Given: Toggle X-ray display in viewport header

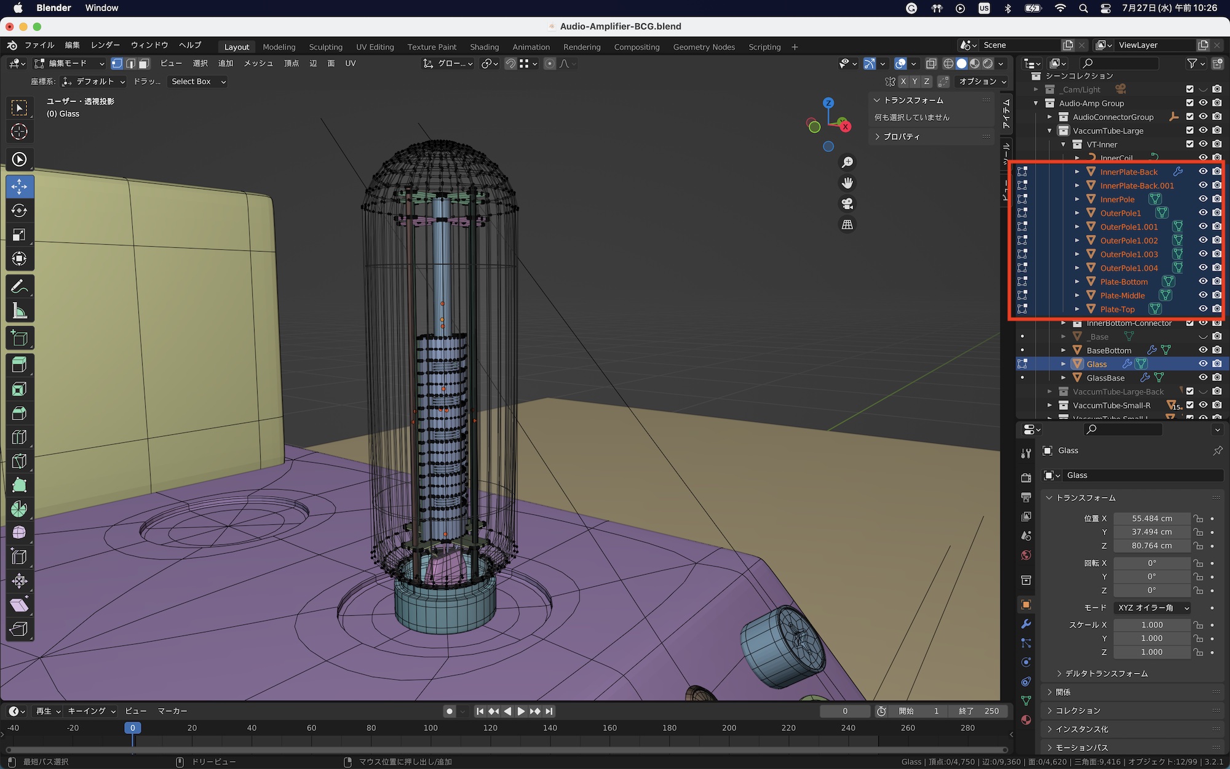Looking at the screenshot, I should [931, 63].
